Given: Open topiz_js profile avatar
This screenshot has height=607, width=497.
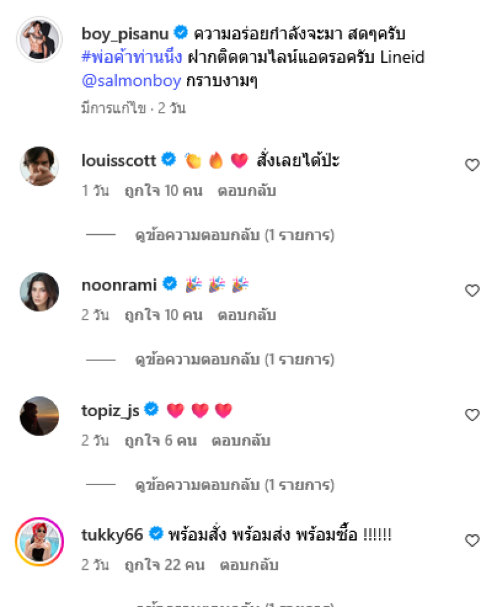Looking at the screenshot, I should 39,416.
